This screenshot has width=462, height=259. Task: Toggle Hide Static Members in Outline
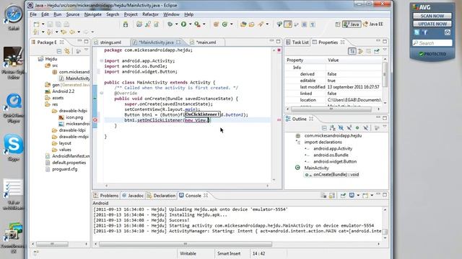click(349, 128)
